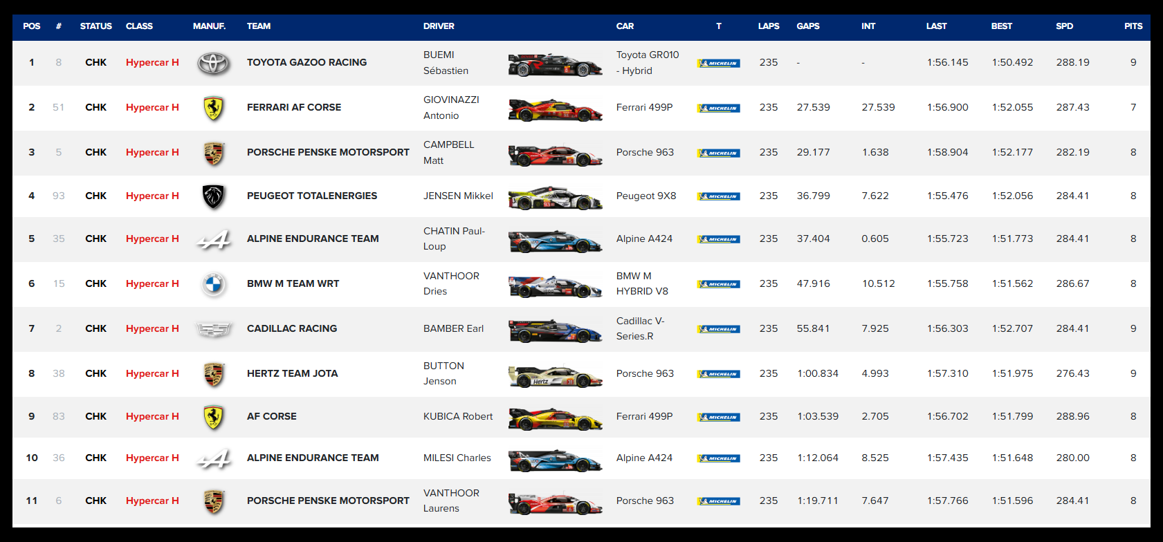Click the Michelin tyre badge in Milesi's row
The width and height of the screenshot is (1163, 542).
coord(719,458)
